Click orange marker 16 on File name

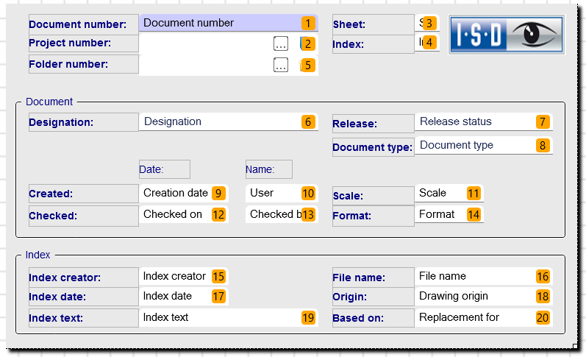(x=543, y=276)
